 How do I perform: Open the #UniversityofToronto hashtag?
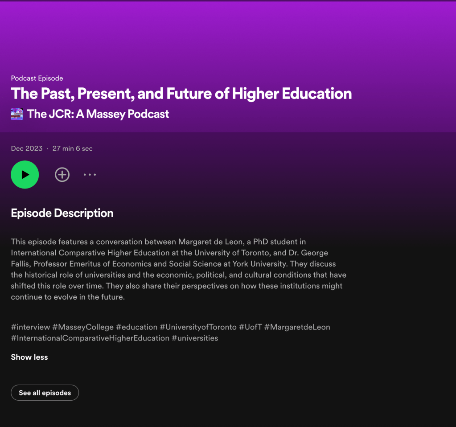[198, 327]
